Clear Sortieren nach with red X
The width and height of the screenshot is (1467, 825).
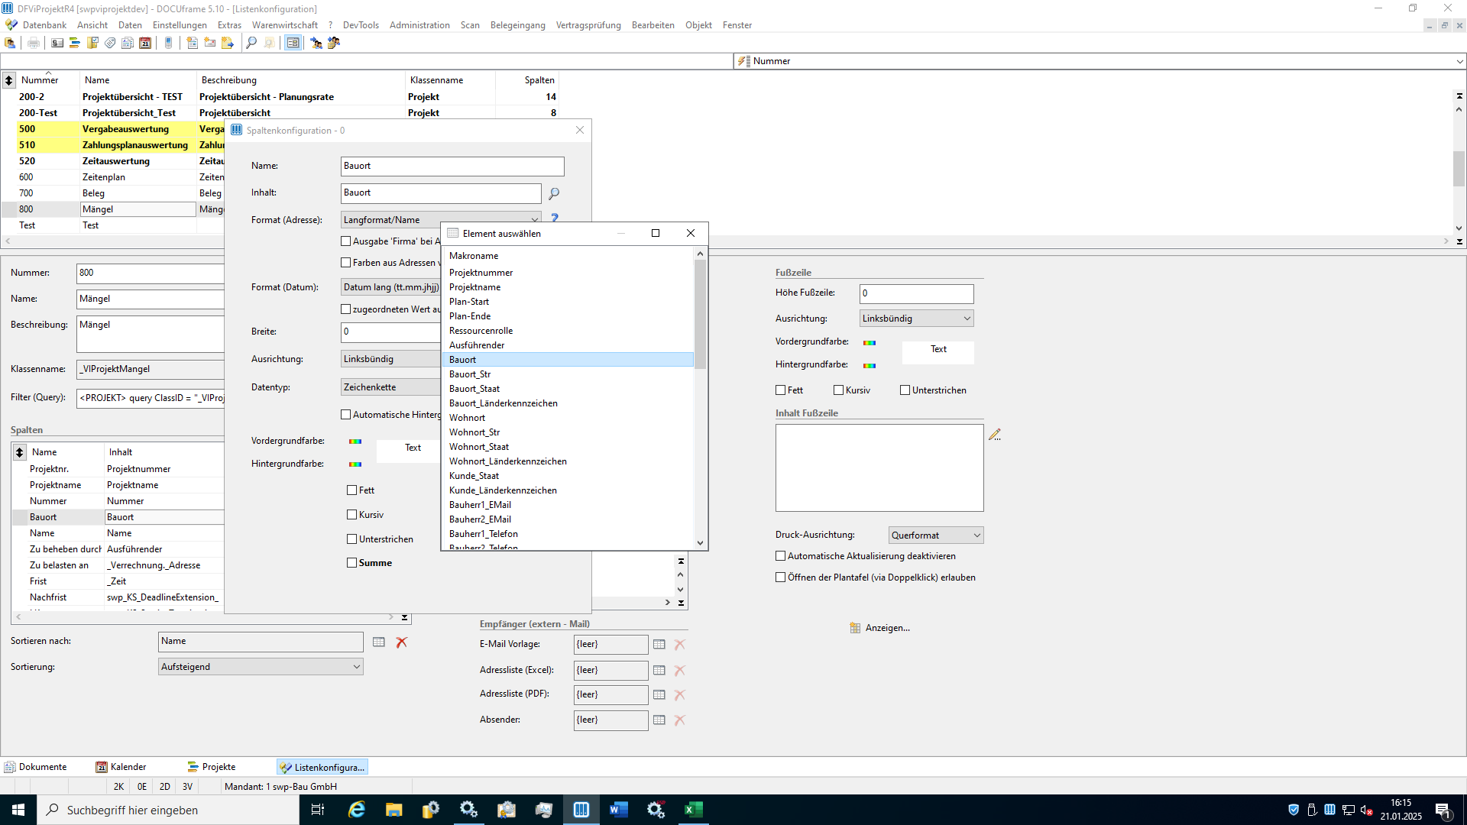click(x=402, y=642)
